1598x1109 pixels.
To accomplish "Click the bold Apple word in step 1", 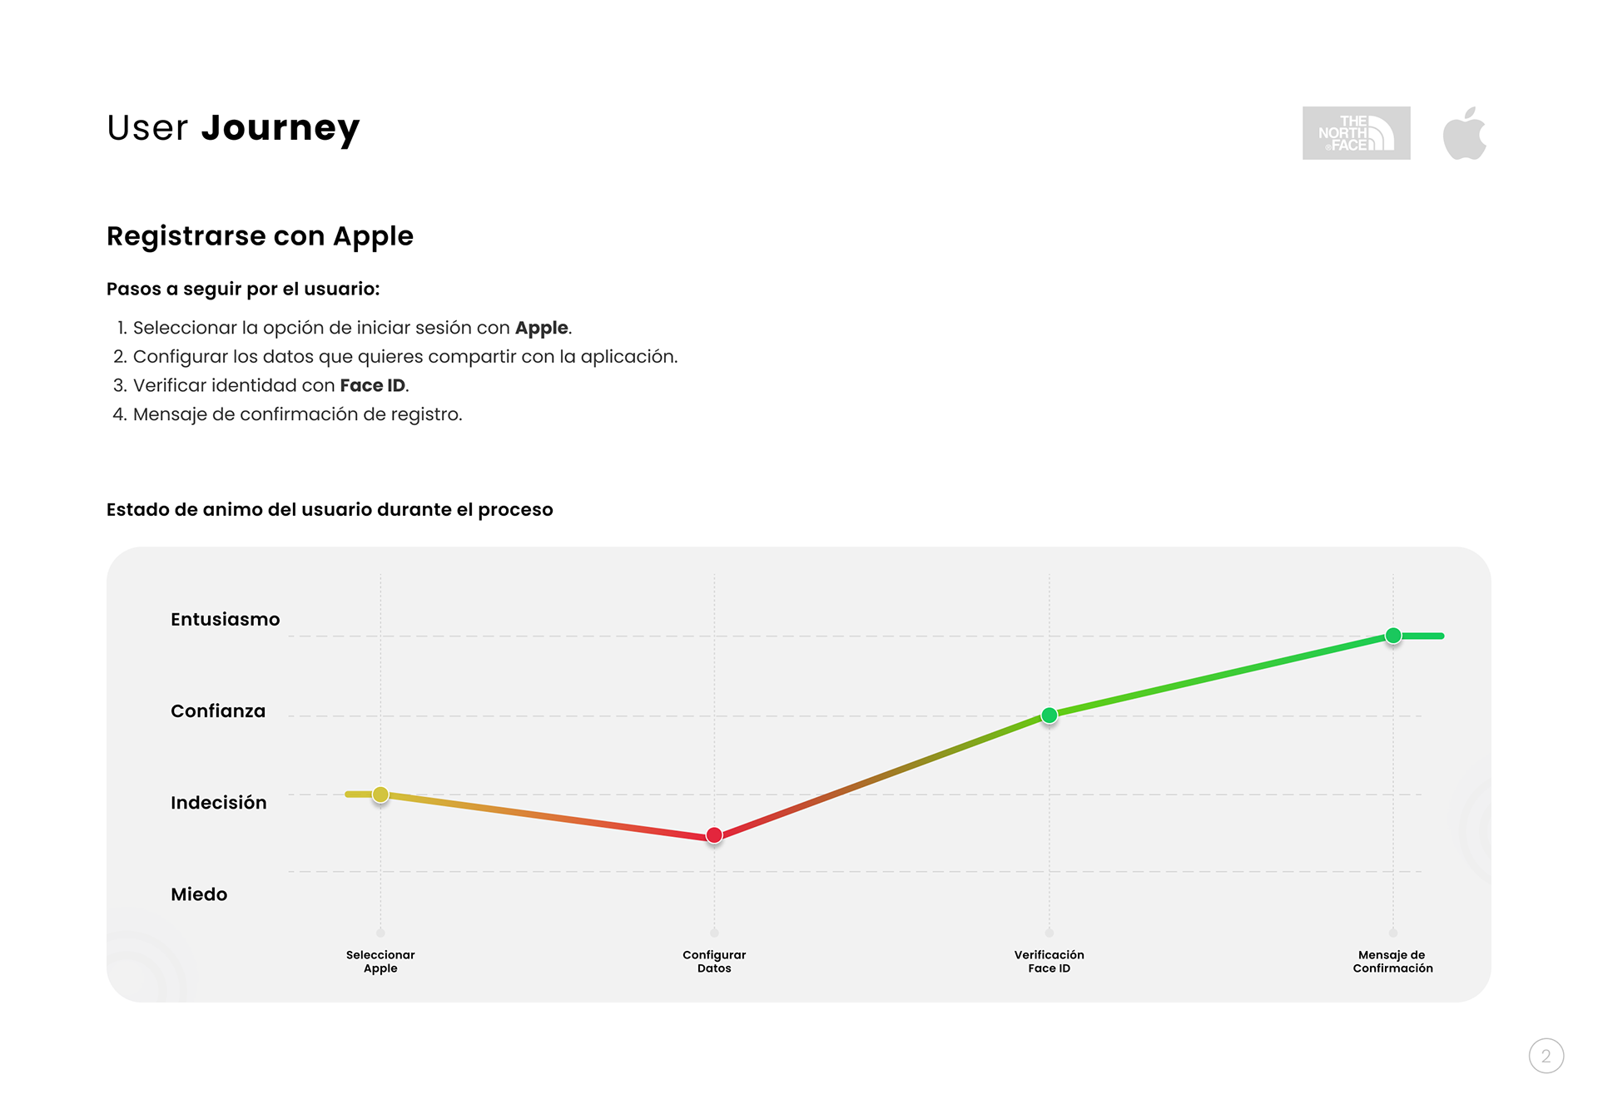I will [541, 328].
